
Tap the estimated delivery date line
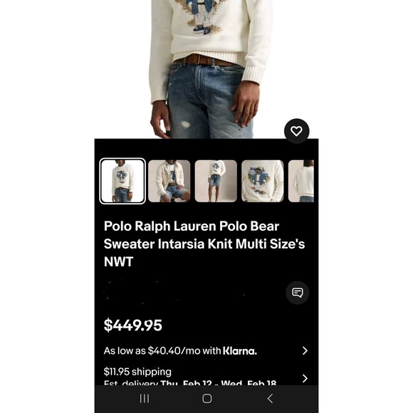[x=190, y=382]
